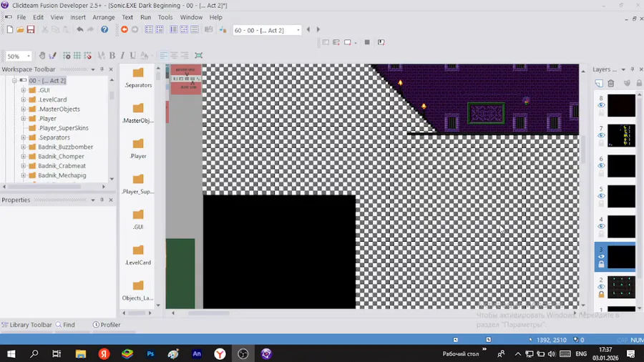Hide layer 6 with its eye icon
This screenshot has height=362, width=644.
(x=601, y=166)
